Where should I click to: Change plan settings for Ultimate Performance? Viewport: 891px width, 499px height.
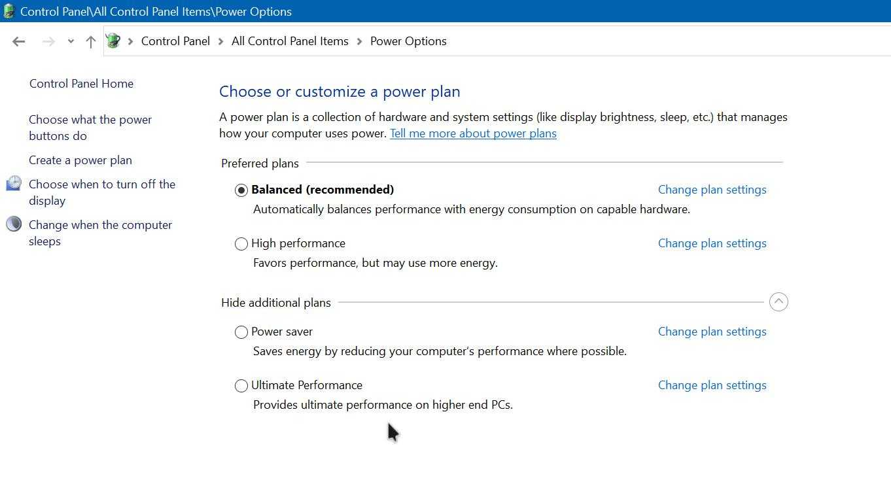click(712, 385)
